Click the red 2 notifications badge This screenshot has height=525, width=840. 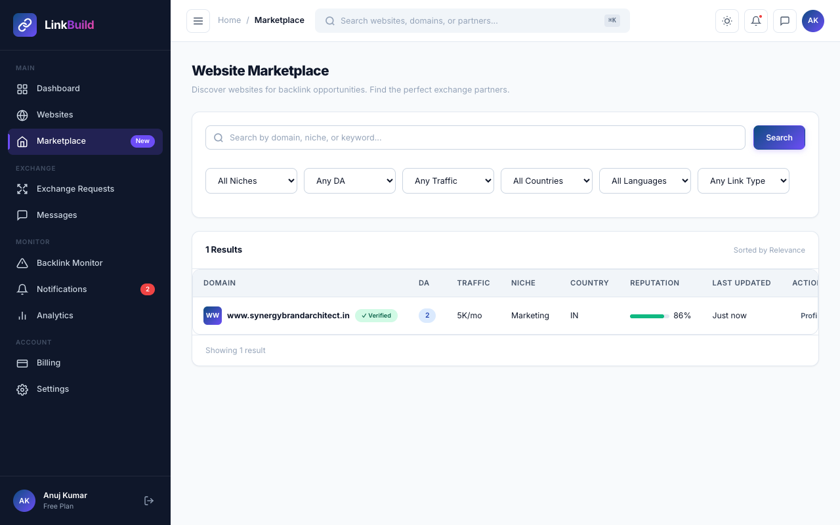148,289
